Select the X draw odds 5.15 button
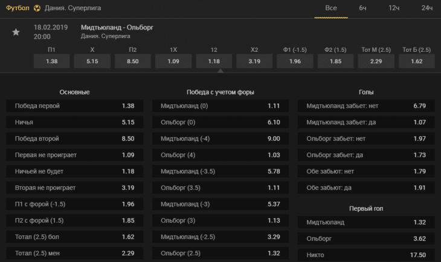 [92, 61]
